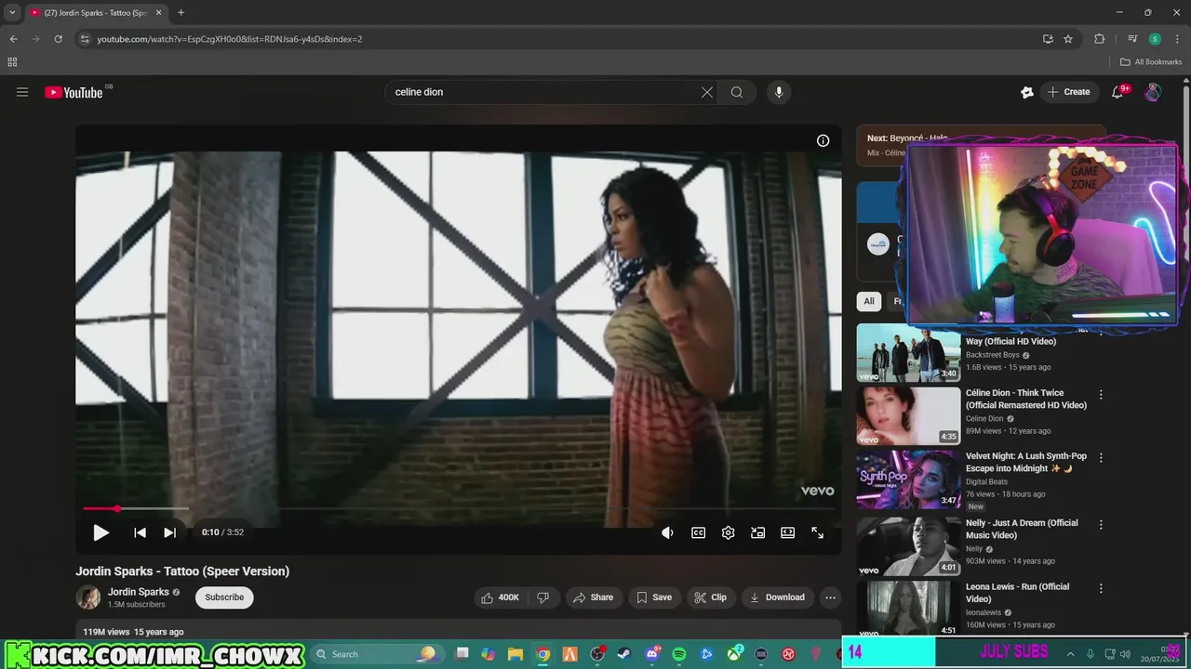Open Céline Dion Think Twice video title
Screen dimensions: 1191x669
pos(1025,399)
